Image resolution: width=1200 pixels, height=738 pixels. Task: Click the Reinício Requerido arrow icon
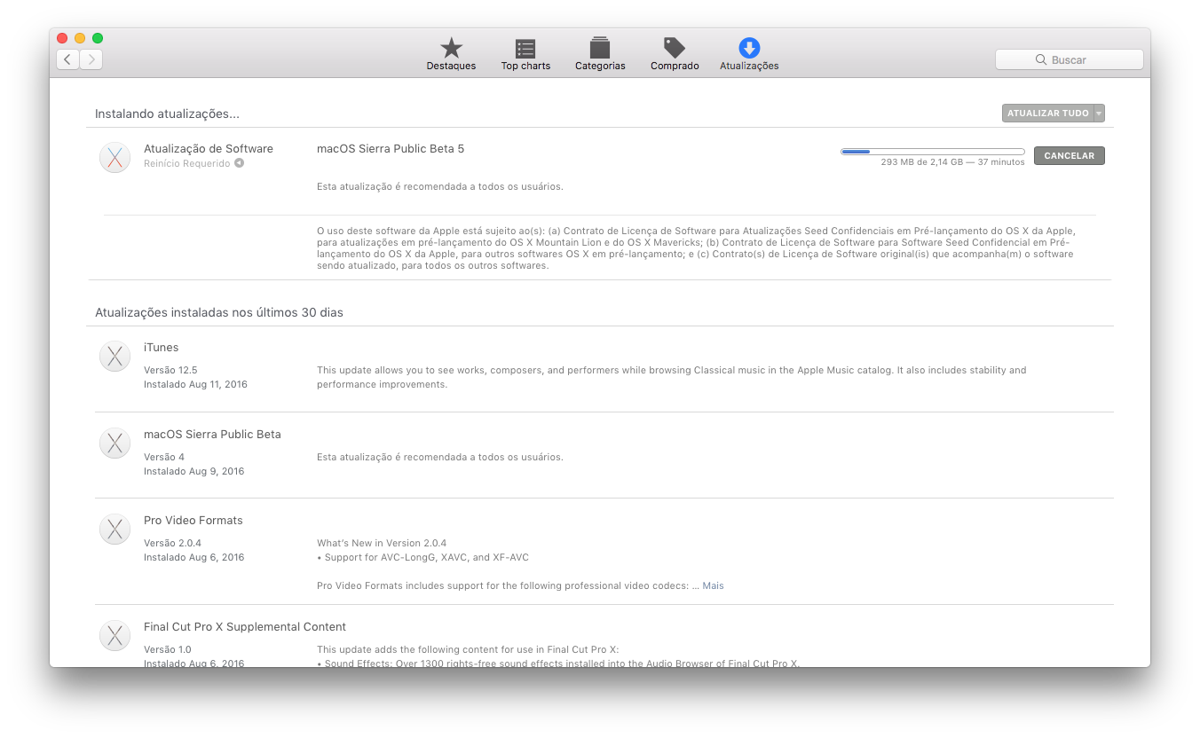click(239, 163)
